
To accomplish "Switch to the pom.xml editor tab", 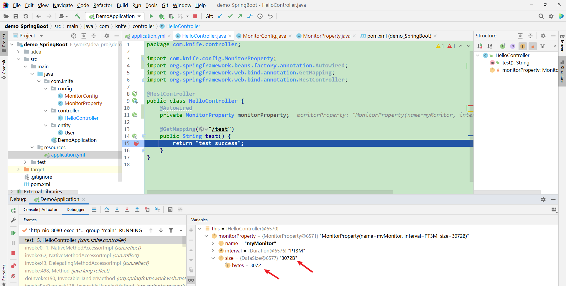I will pyautogui.click(x=399, y=36).
